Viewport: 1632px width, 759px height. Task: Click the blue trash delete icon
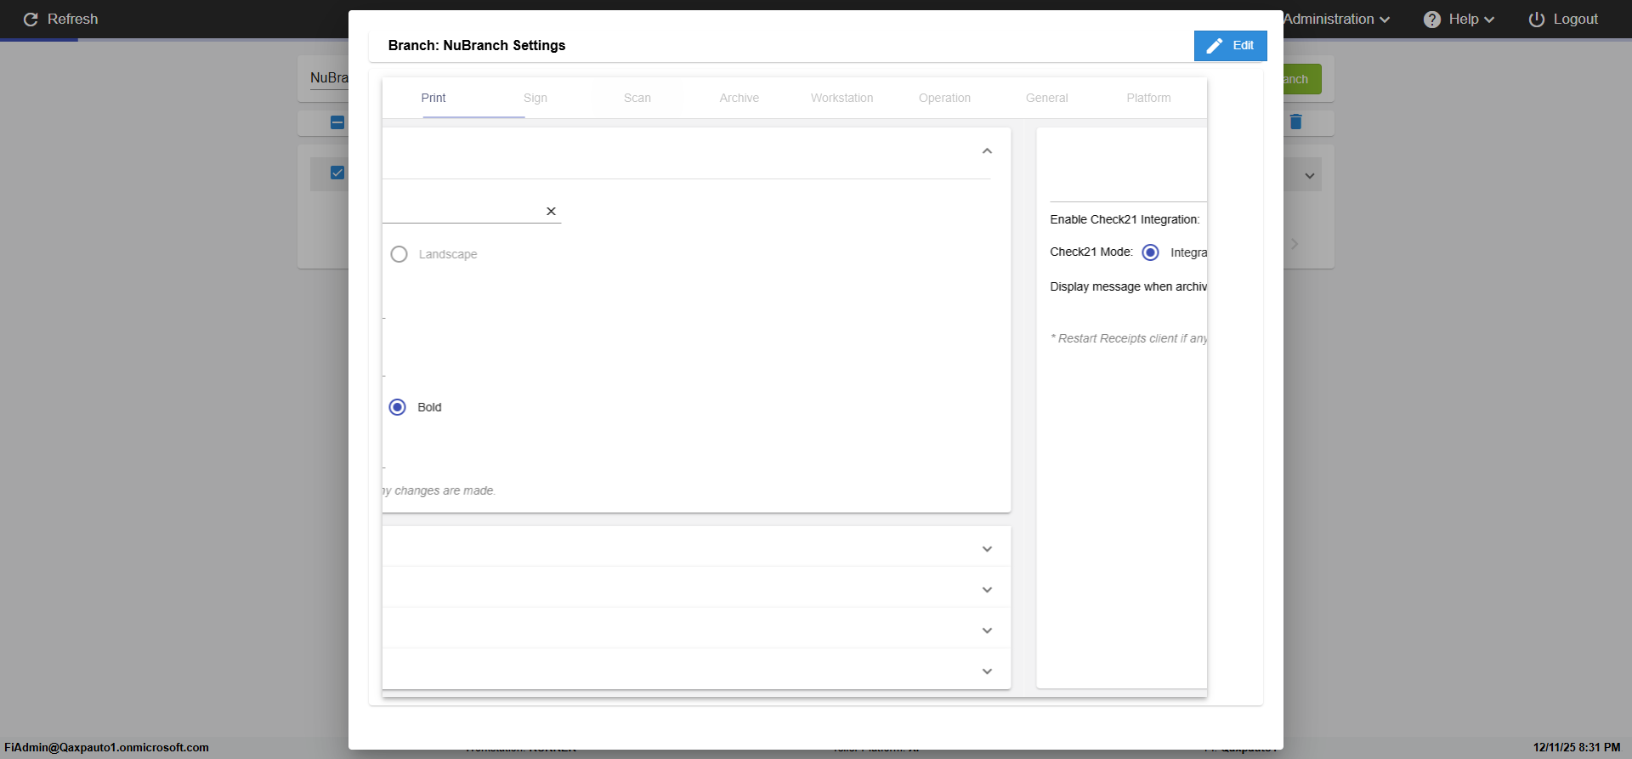(1295, 122)
